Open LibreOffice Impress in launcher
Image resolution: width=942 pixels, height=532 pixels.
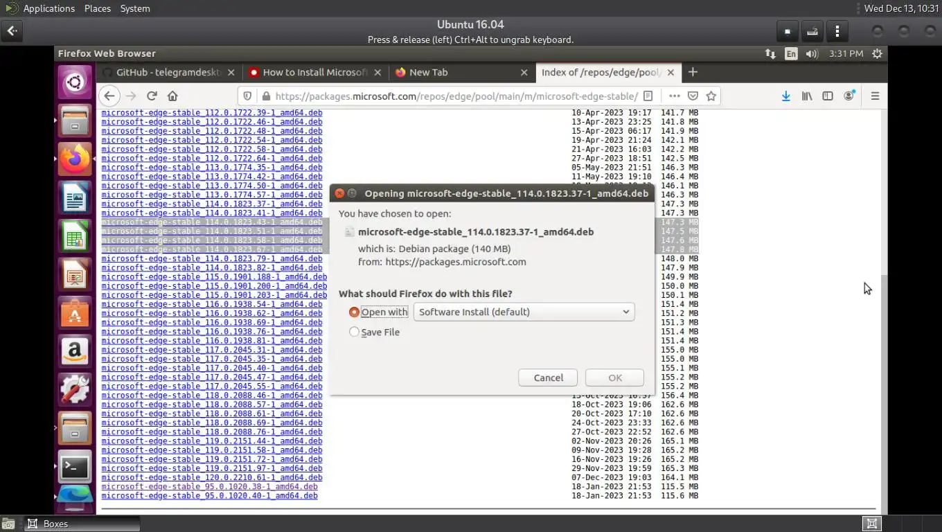pos(74,276)
